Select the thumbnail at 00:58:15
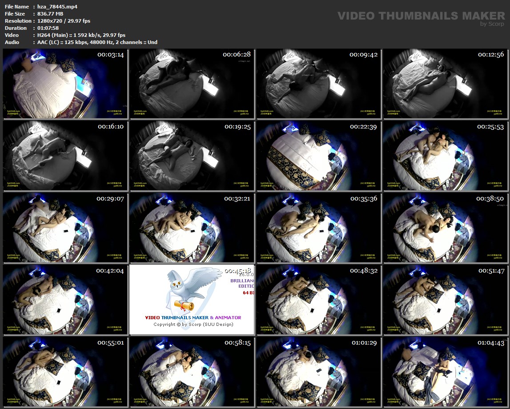The width and height of the screenshot is (510, 409). [x=192, y=372]
